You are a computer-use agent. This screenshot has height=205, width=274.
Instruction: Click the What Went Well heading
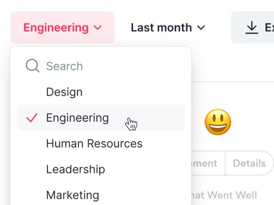224,195
